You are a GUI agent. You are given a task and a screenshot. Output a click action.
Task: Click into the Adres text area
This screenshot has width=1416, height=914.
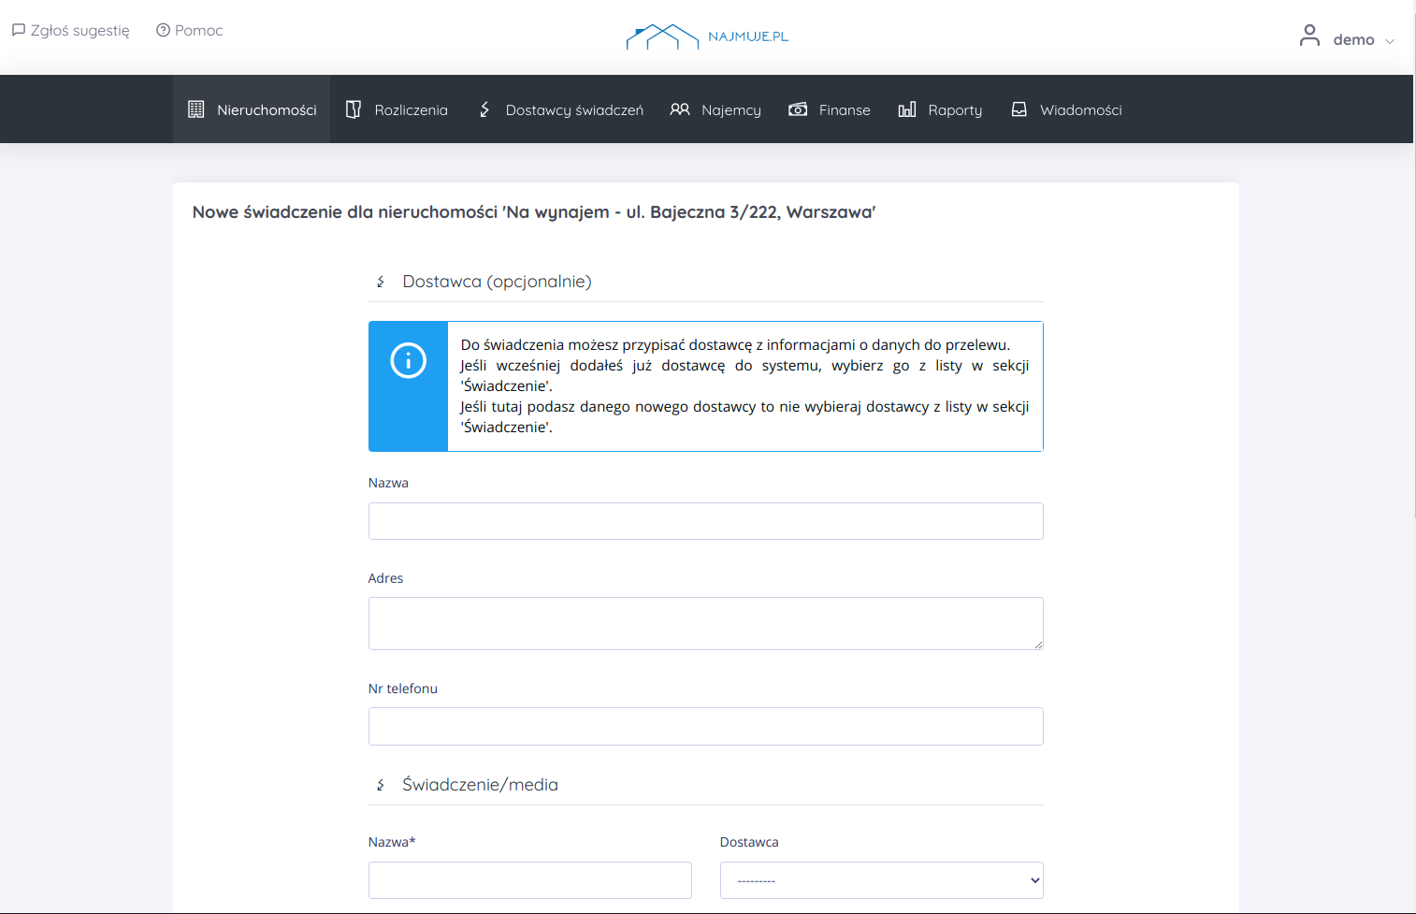pyautogui.click(x=706, y=623)
